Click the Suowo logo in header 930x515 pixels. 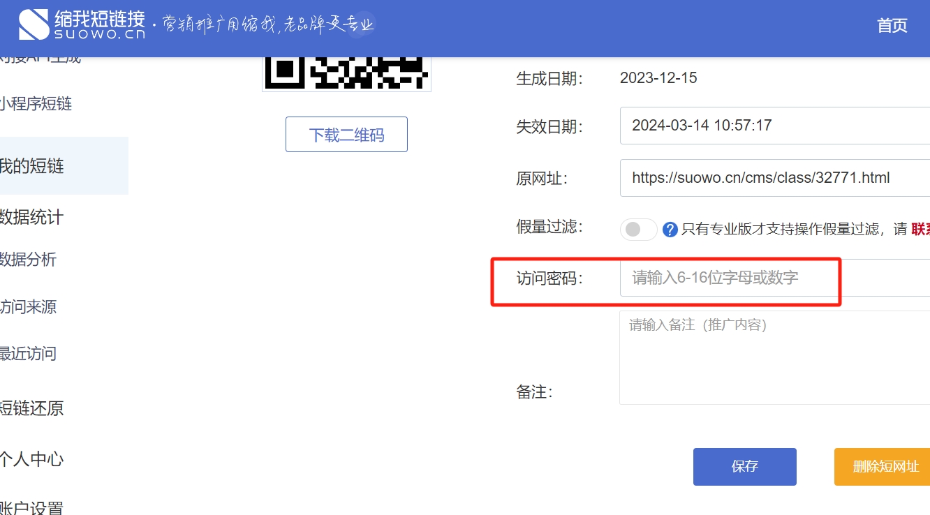pyautogui.click(x=82, y=25)
